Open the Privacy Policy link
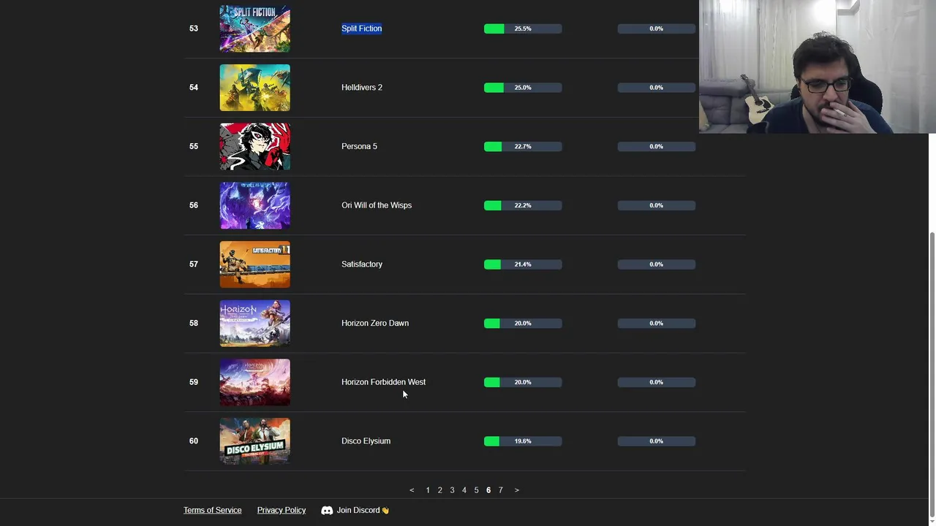The image size is (936, 526). pyautogui.click(x=282, y=510)
